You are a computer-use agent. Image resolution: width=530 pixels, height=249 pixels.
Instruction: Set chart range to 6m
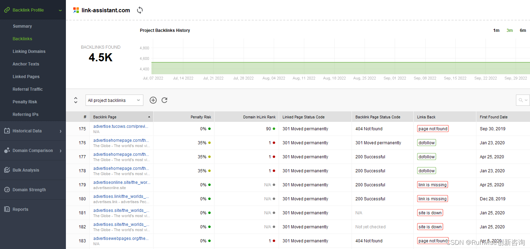click(523, 30)
